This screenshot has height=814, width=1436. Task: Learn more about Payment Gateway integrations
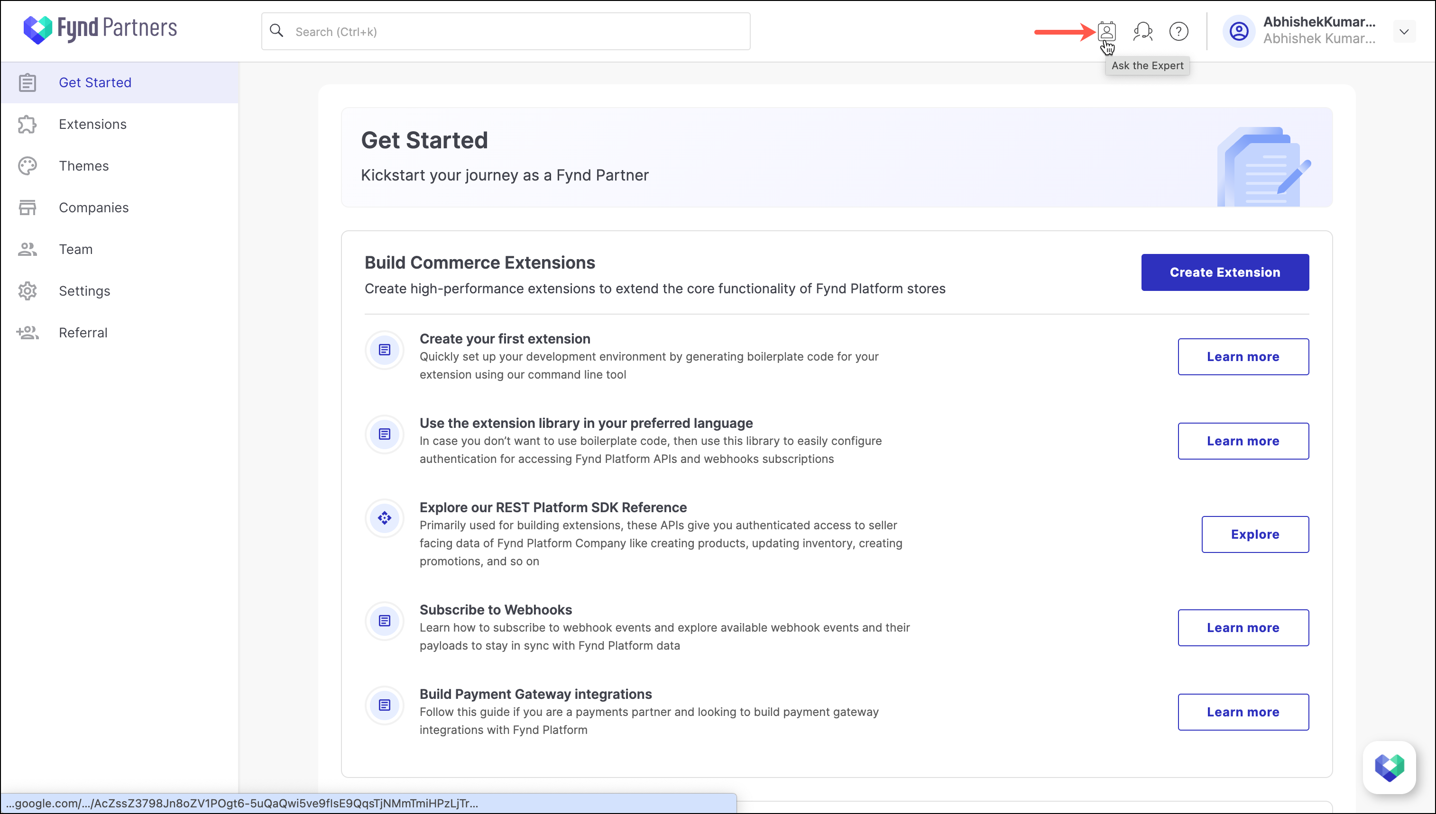tap(1243, 712)
